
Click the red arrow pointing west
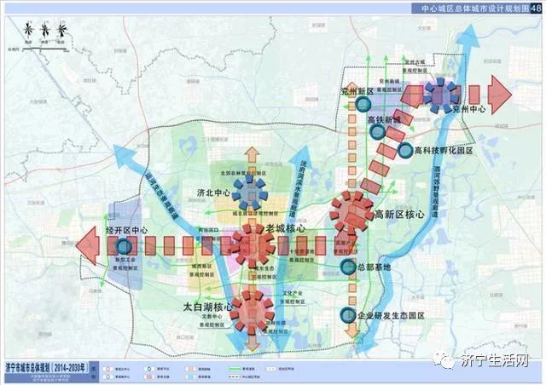pos(87,247)
